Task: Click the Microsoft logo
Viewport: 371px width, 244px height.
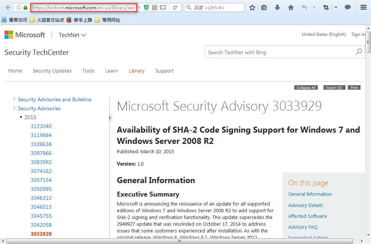Action: [x=25, y=35]
